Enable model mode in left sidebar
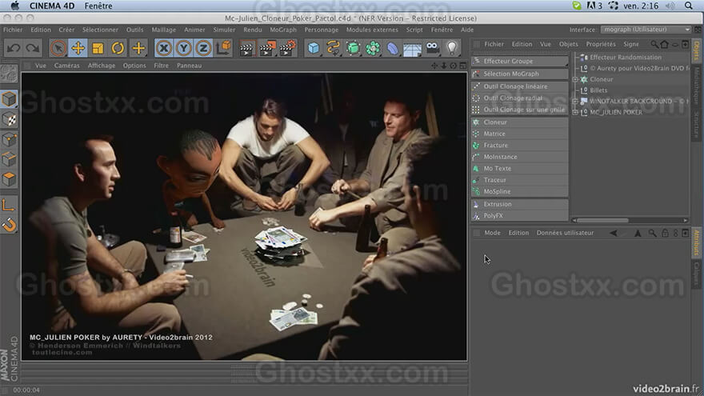This screenshot has height=396, width=704. [x=9, y=99]
